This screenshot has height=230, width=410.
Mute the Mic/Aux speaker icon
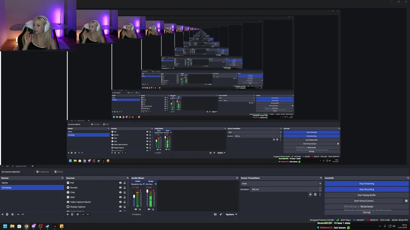click(149, 209)
